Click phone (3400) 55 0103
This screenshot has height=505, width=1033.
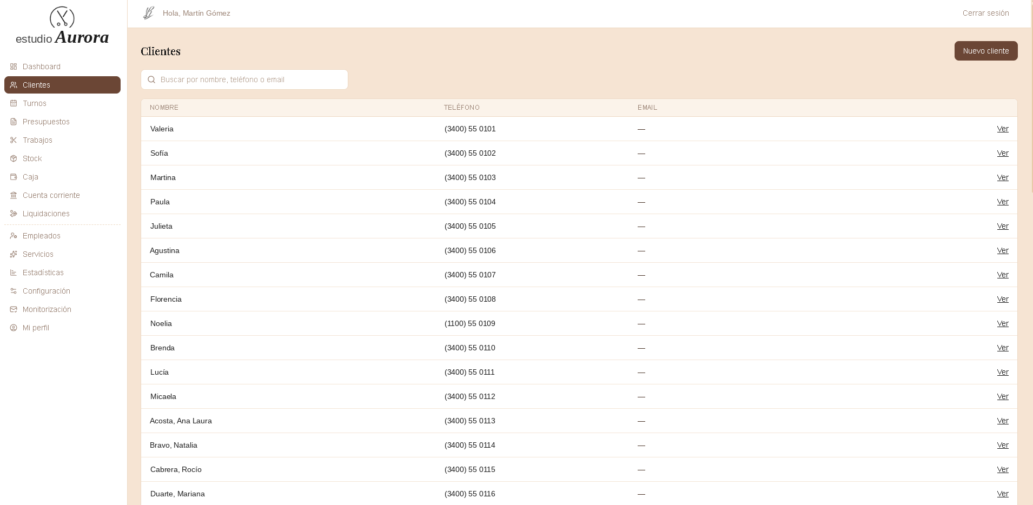(470, 177)
